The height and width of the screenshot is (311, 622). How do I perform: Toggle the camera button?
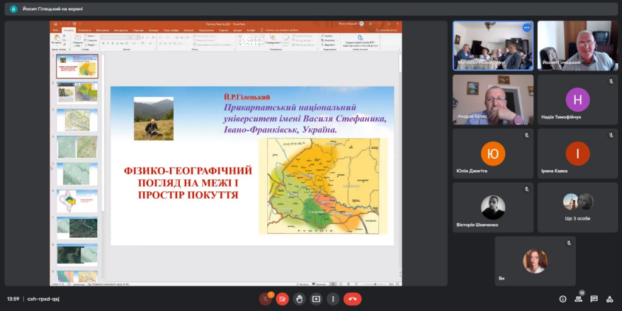pos(282,299)
